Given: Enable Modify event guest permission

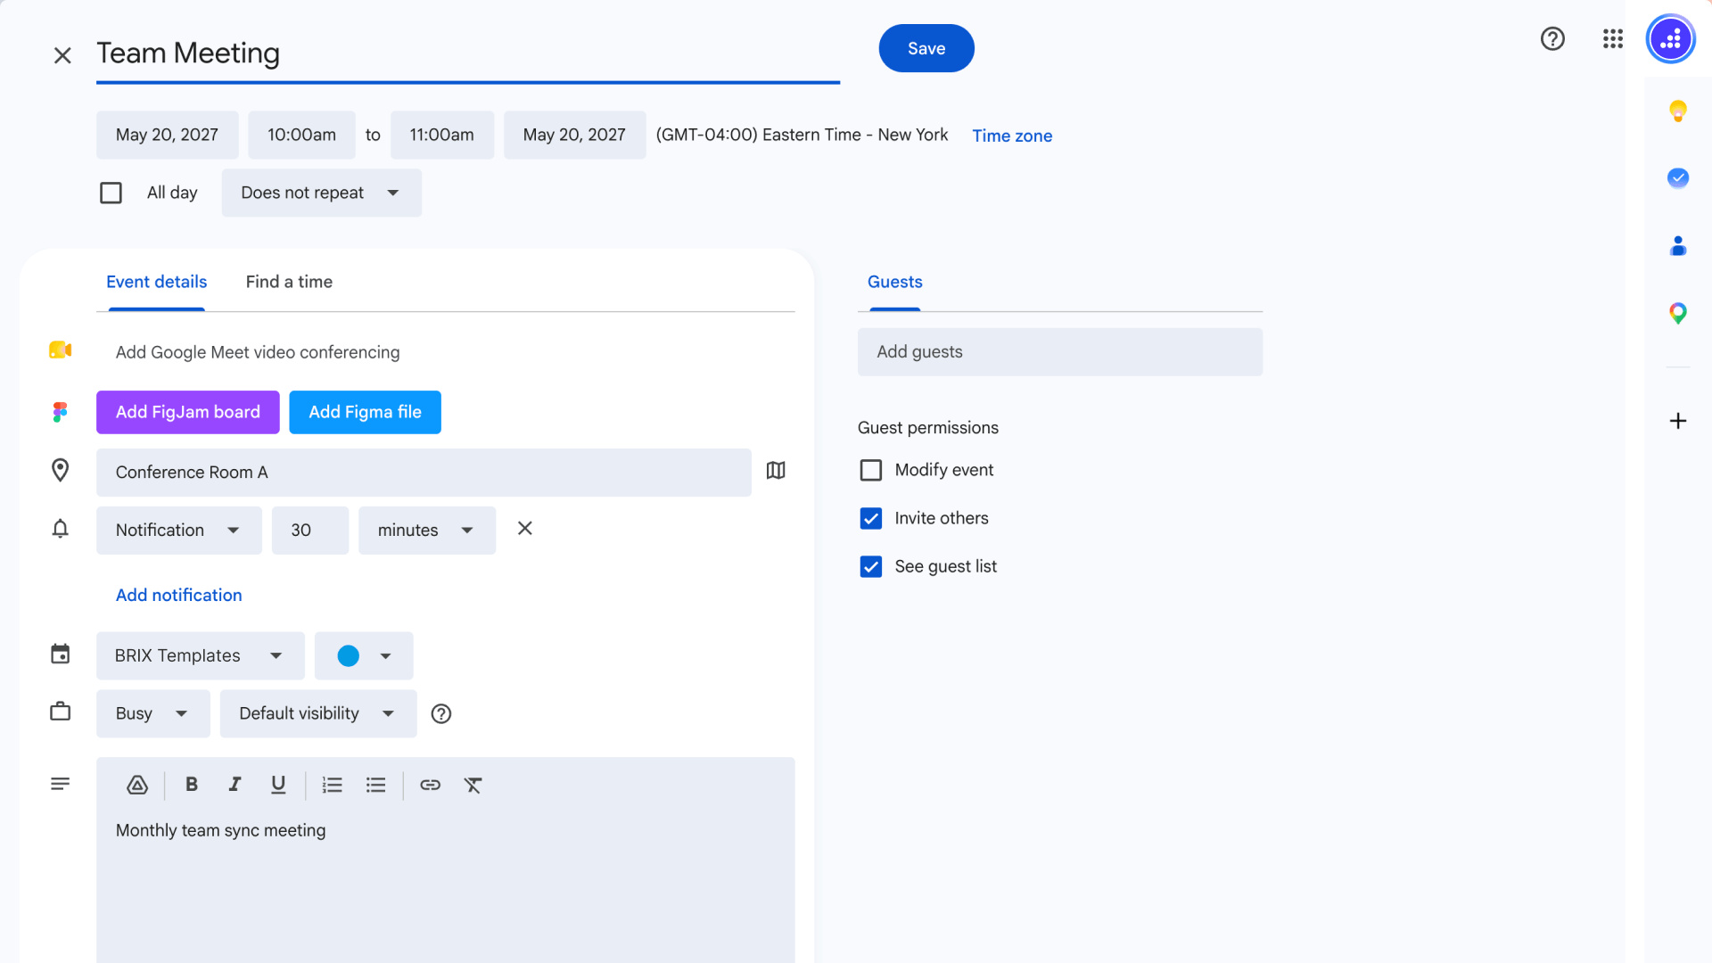Looking at the screenshot, I should click(x=871, y=470).
